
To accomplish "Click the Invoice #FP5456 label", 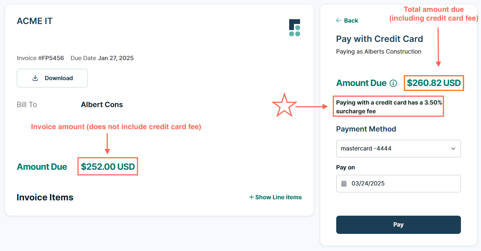I will [40, 58].
